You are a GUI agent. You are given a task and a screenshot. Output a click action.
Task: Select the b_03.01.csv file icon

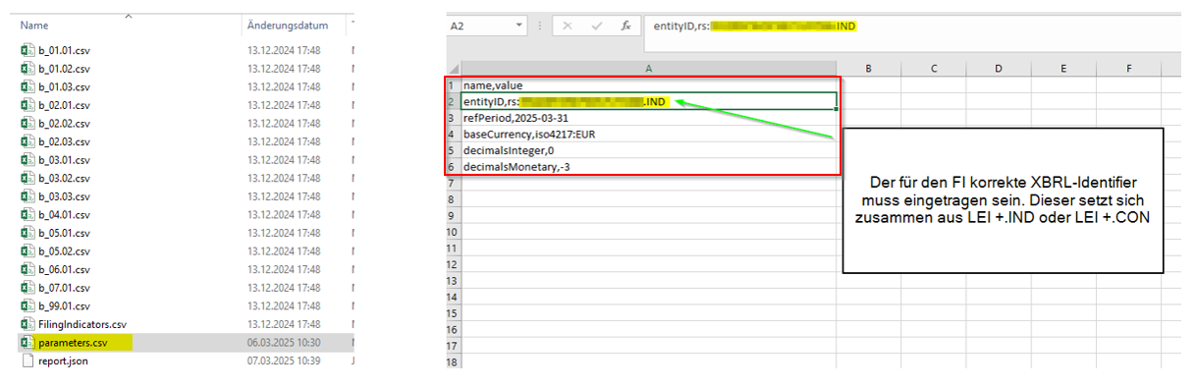(x=27, y=160)
